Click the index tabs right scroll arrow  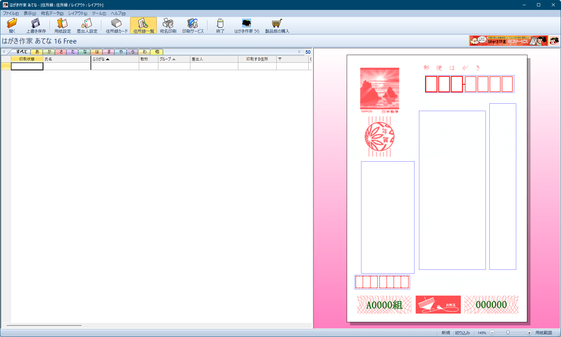point(299,52)
